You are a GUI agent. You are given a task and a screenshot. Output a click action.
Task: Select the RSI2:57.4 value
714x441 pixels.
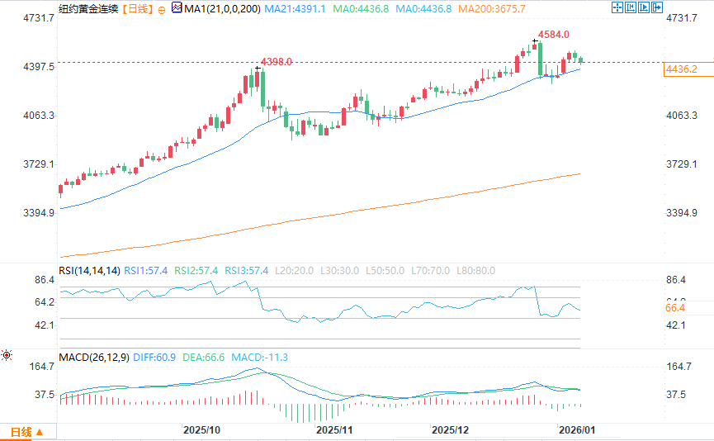[196, 271]
